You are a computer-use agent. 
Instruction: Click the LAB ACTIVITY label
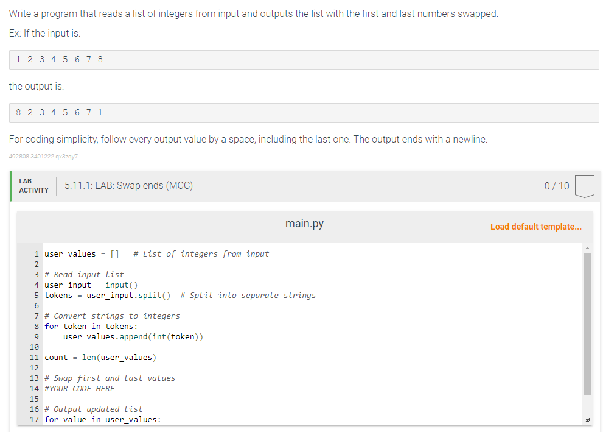tap(34, 186)
